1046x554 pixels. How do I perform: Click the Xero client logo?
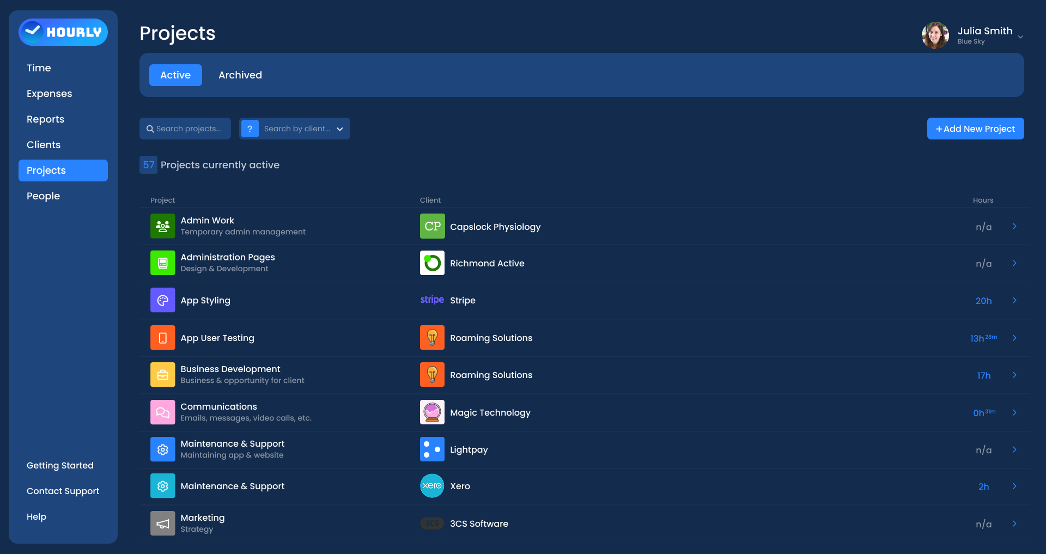(432, 486)
